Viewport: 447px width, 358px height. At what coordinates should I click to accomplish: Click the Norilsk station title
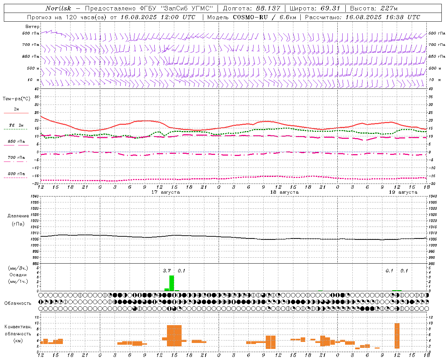58,8
